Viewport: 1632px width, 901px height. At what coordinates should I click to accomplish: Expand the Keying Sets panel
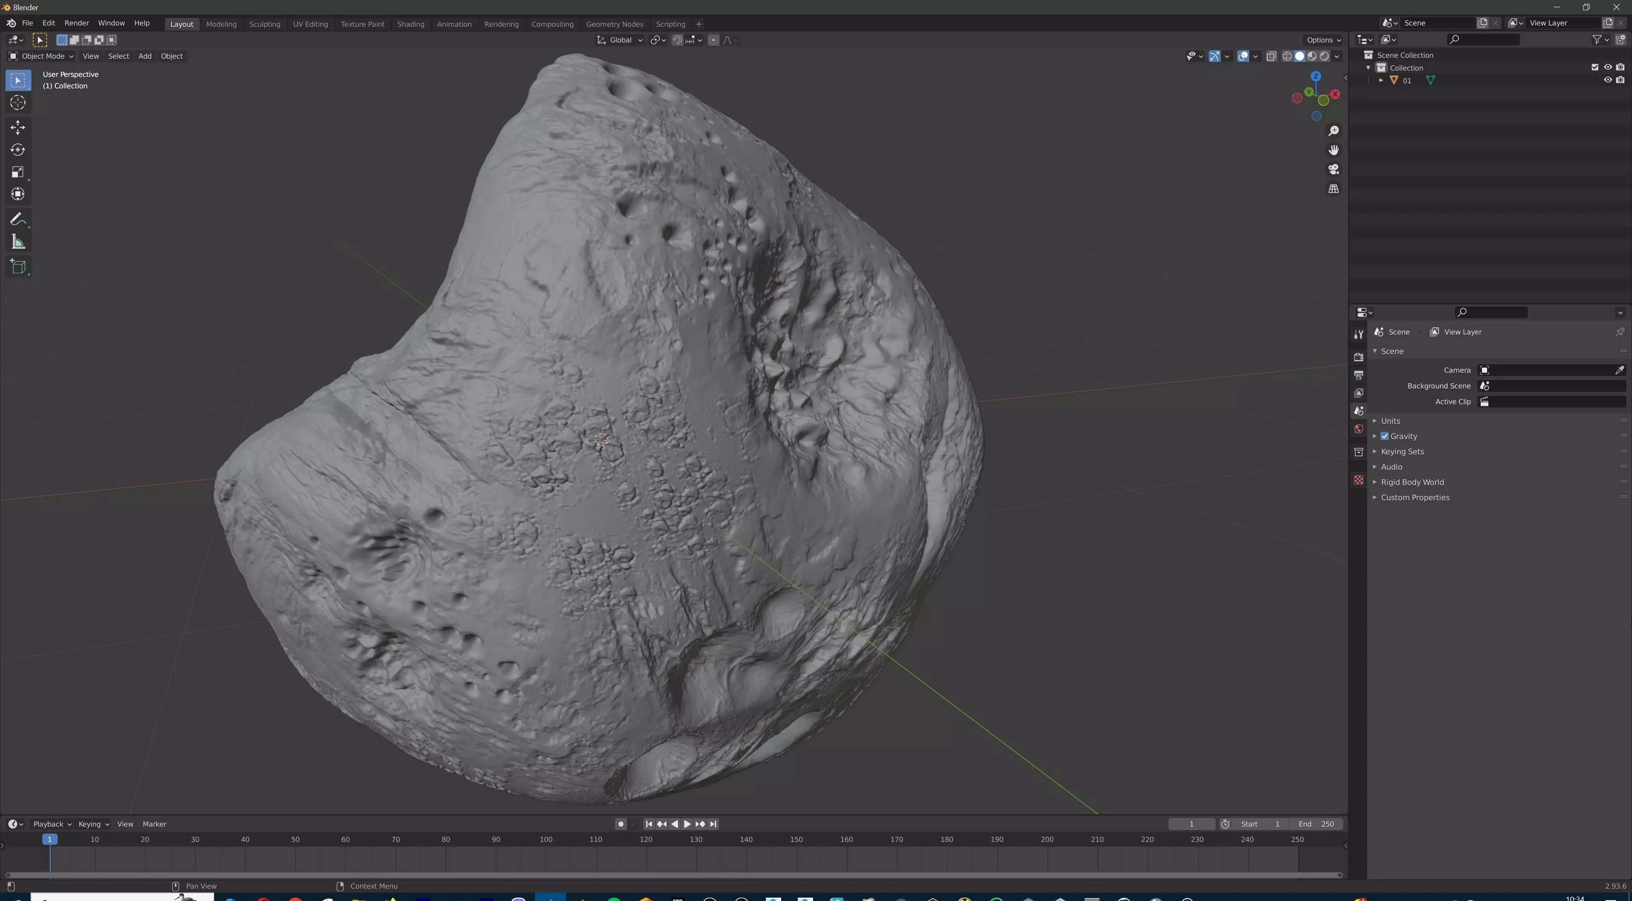tap(1401, 452)
